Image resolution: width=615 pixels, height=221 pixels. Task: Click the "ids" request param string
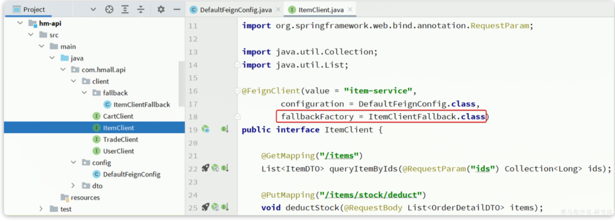[483, 169]
